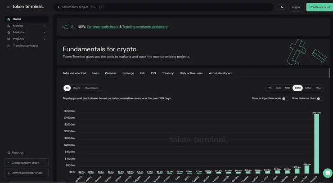This screenshot has width=333, height=183.
Task: Click the tallest $437.2m revenue bar
Action: (x=316, y=144)
